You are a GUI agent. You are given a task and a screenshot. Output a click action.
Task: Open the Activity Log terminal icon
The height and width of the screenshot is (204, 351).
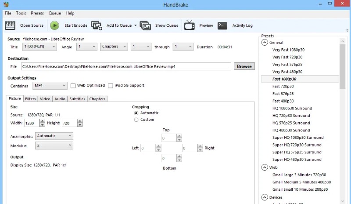tap(222, 25)
